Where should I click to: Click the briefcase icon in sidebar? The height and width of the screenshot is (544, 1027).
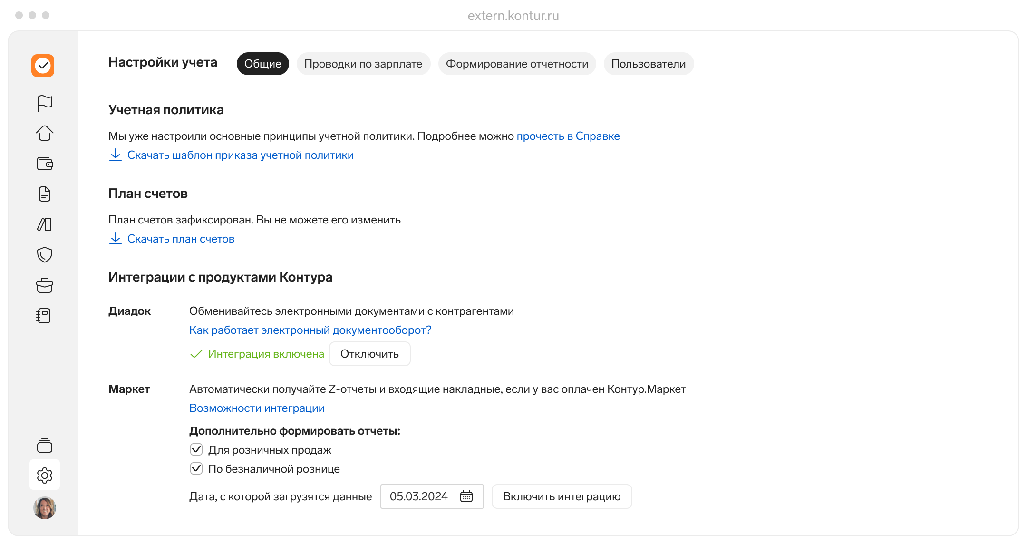[45, 285]
